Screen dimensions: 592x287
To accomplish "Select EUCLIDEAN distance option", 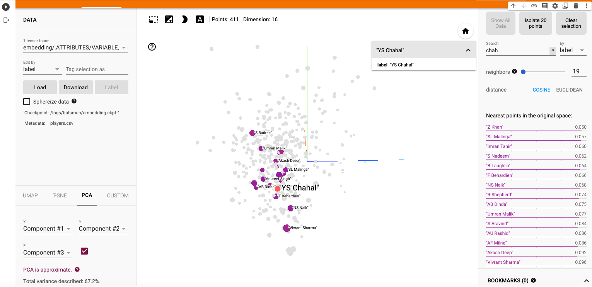I will [569, 90].
